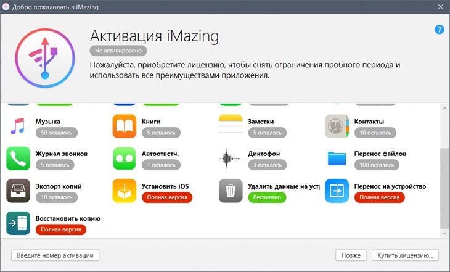
Task: Click the '100 осталось' badge
Action: pos(377,165)
